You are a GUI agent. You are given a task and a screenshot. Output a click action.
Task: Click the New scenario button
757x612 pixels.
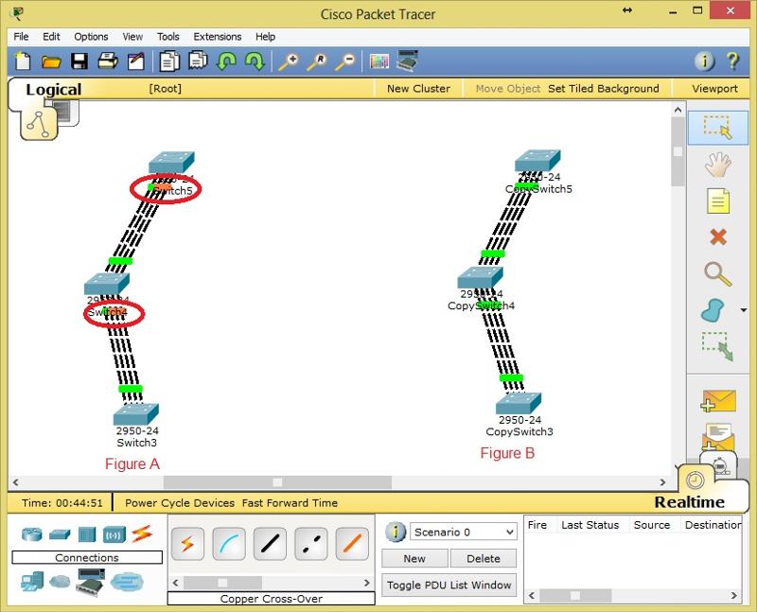click(414, 558)
